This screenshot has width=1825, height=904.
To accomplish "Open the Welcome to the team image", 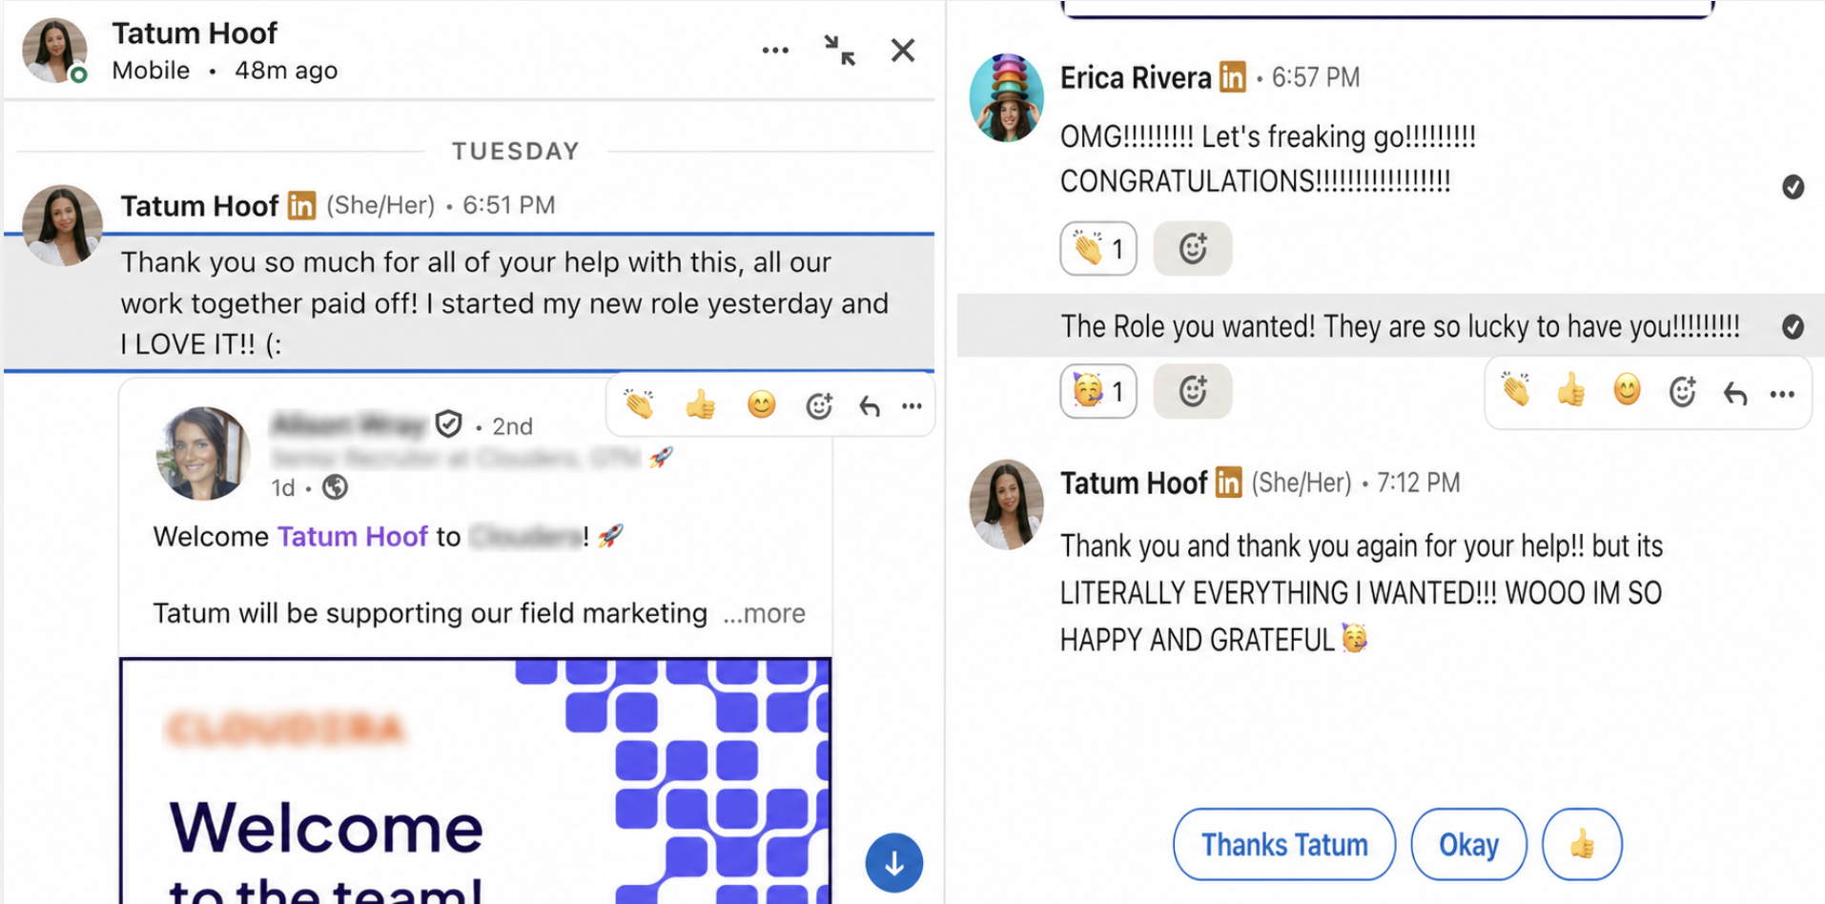I will coord(476,781).
